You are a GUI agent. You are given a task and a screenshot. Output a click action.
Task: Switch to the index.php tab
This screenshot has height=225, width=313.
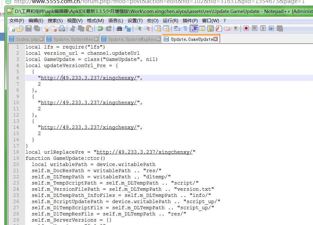tap(27, 39)
